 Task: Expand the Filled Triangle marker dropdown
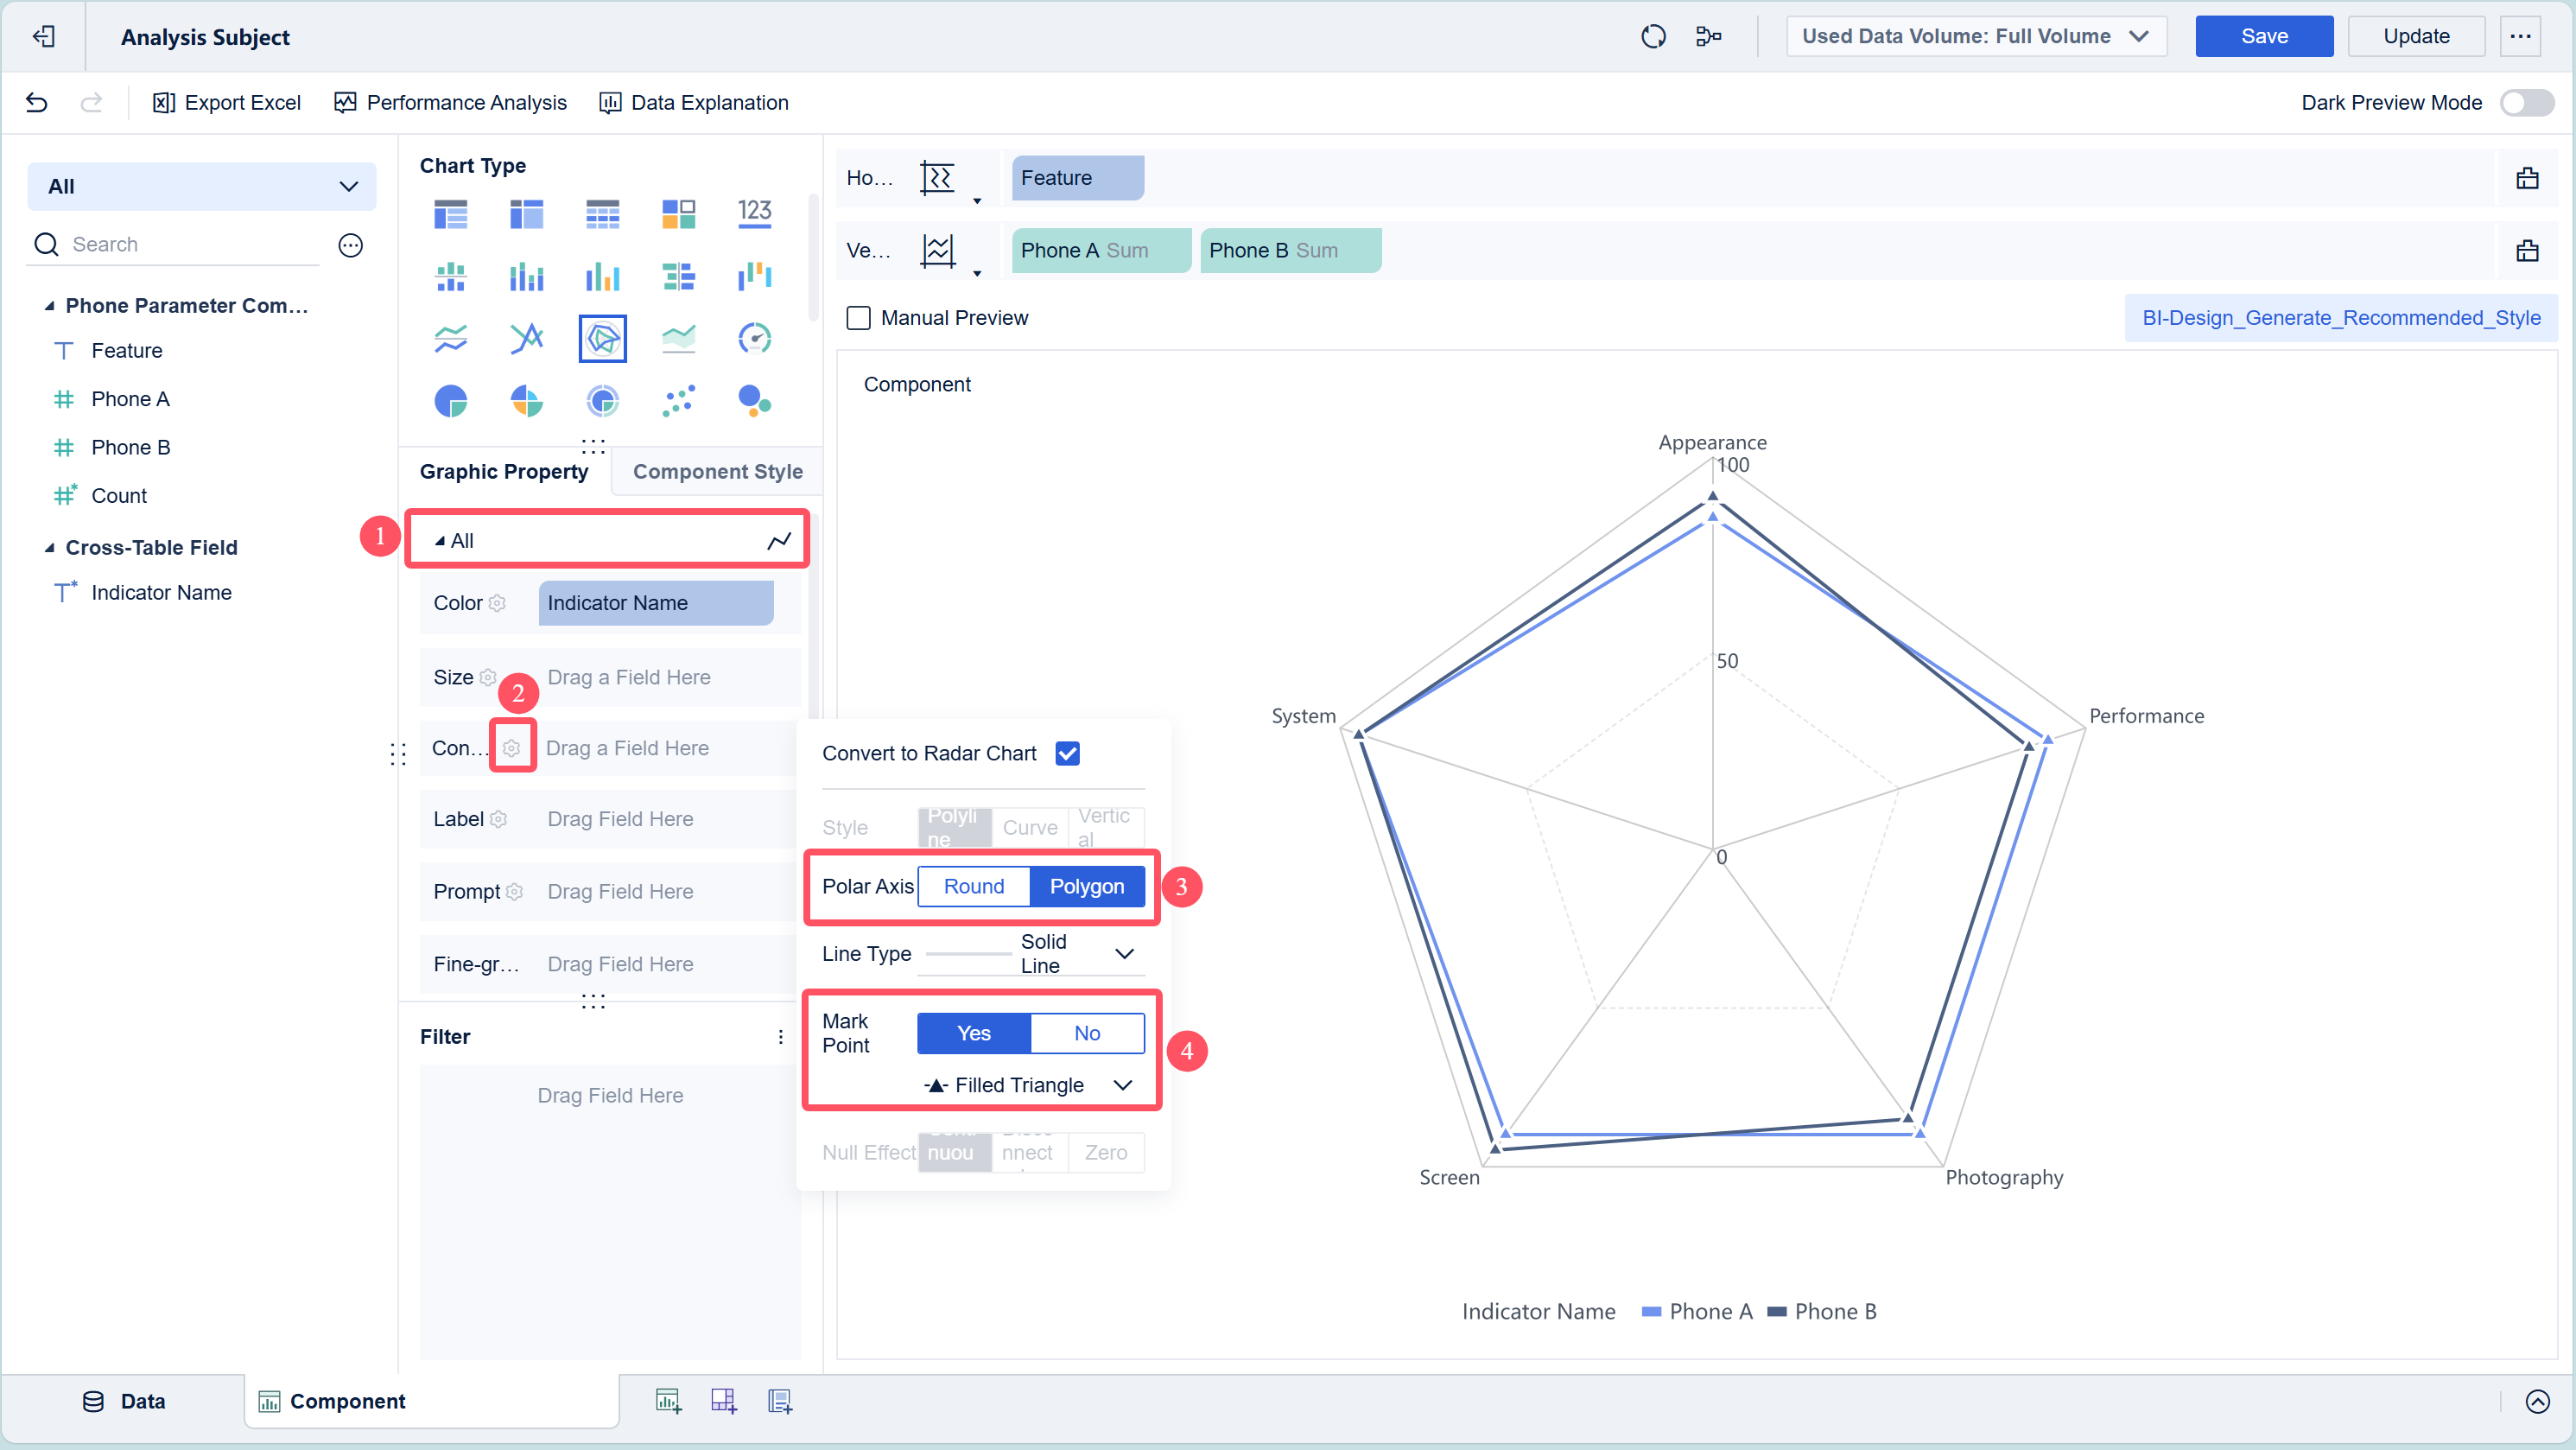(1028, 1085)
